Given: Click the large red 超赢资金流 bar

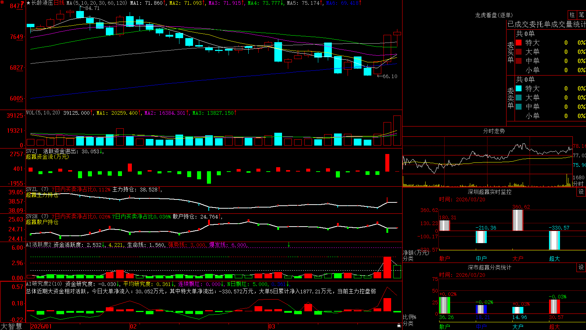Looking at the screenshot, I should click(387, 163).
